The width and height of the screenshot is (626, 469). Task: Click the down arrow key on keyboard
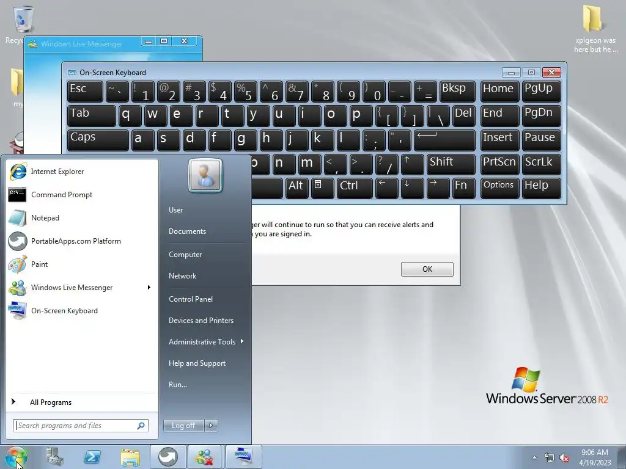click(413, 189)
